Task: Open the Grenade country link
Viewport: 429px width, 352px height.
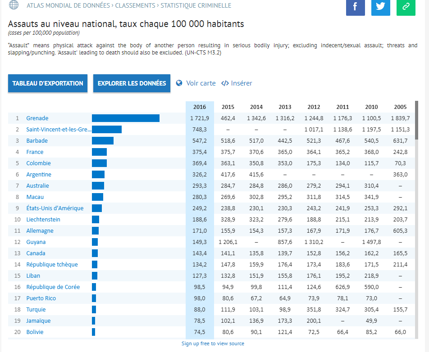Action: click(x=37, y=118)
